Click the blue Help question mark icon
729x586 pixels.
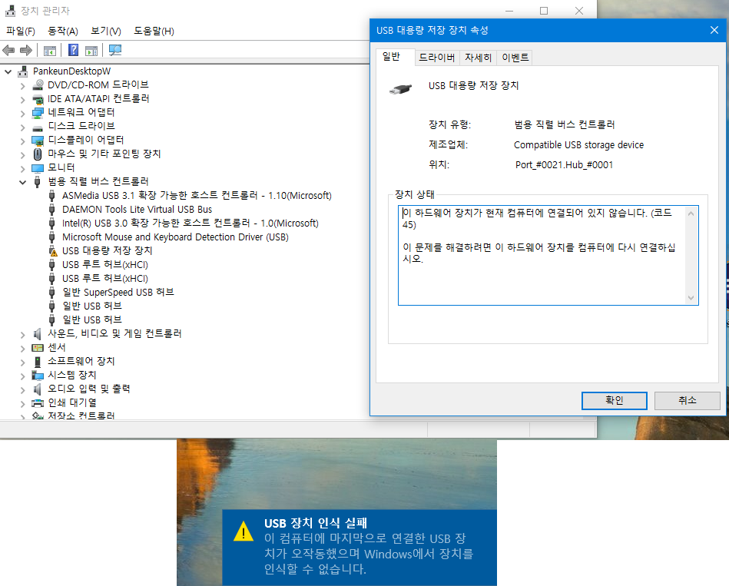[x=73, y=50]
